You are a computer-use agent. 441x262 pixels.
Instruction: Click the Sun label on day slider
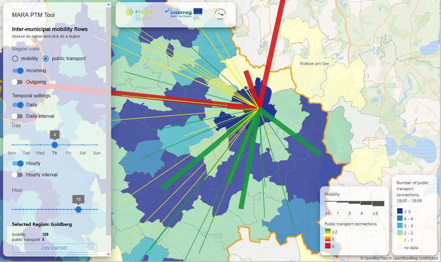tap(97, 153)
